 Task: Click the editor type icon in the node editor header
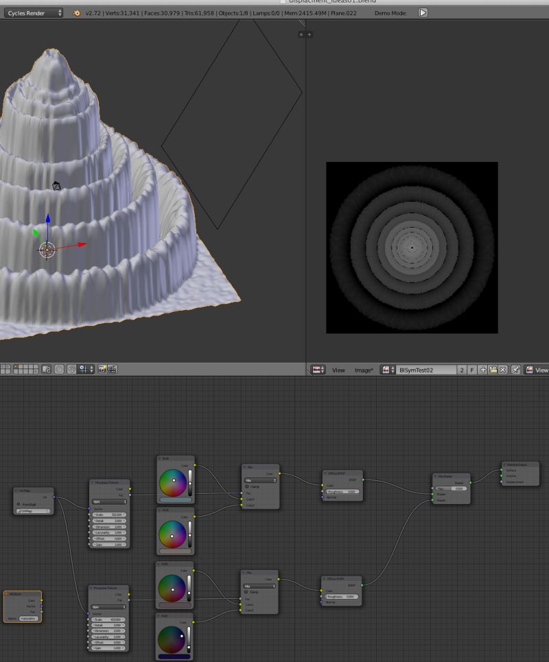point(5,370)
